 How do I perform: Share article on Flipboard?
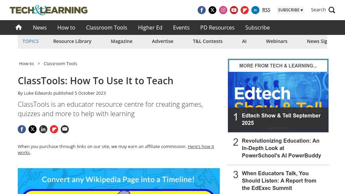click(x=54, y=129)
